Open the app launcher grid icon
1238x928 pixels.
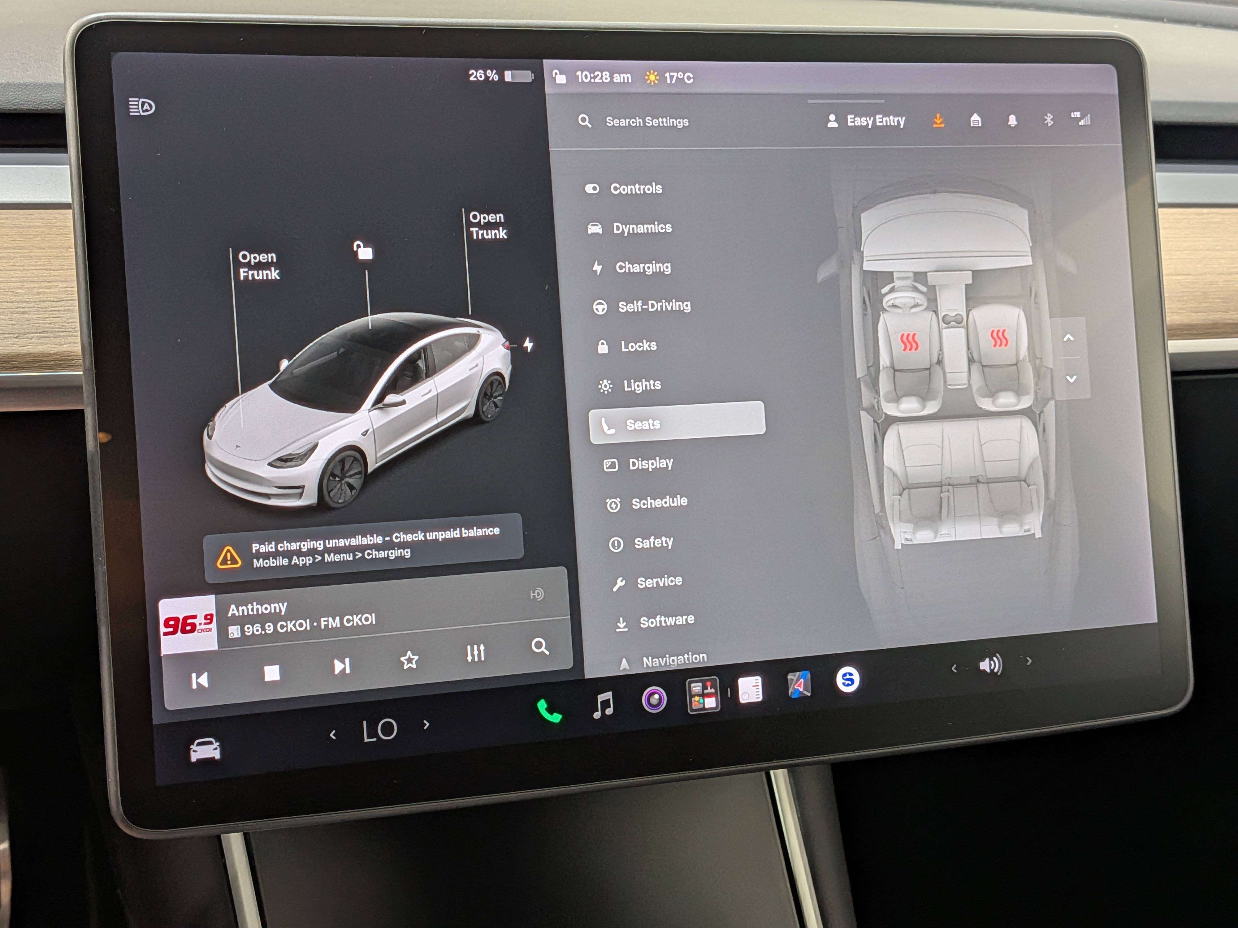(703, 695)
